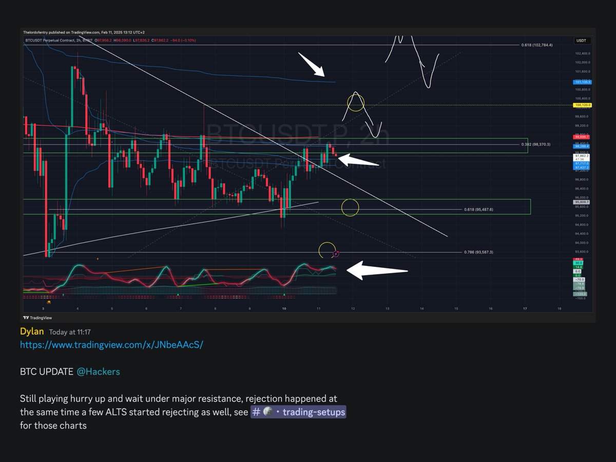Select the yellow 100,120.0 price tag
The height and width of the screenshot is (462, 616).
583,105
